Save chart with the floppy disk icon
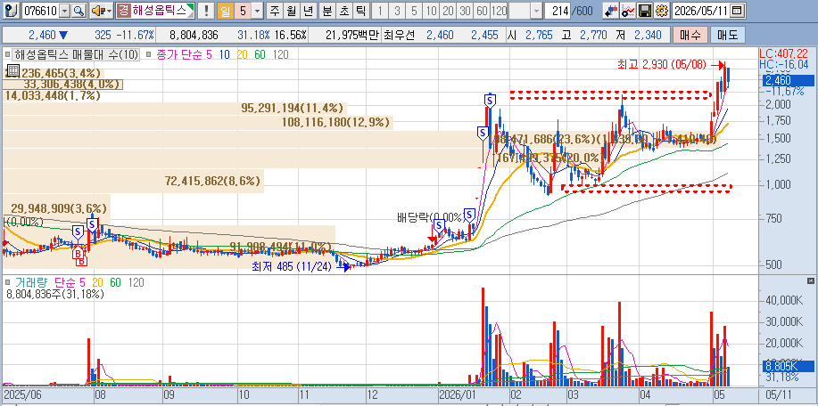 (645, 10)
